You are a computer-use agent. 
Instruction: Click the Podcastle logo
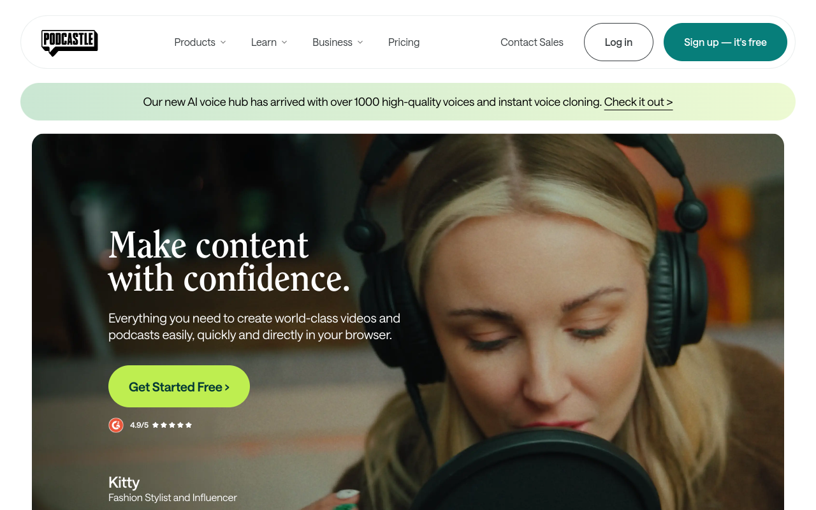tap(69, 43)
